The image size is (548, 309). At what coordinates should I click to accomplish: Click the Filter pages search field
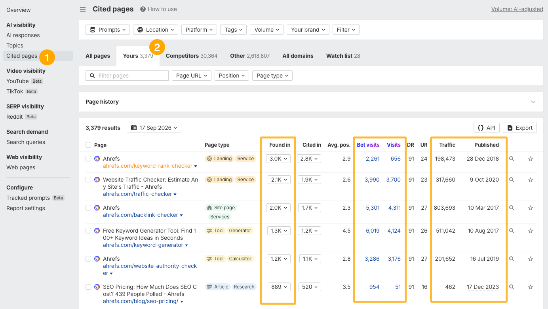(x=127, y=76)
